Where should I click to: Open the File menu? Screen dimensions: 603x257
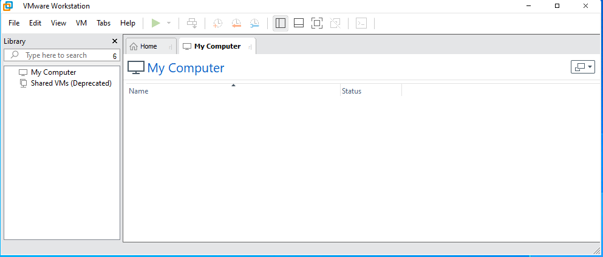click(14, 23)
